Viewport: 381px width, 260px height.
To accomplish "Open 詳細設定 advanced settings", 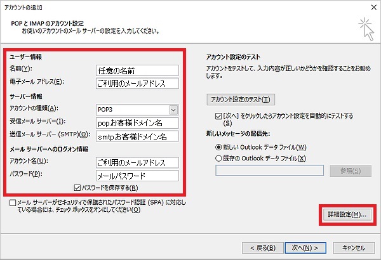I will (x=345, y=215).
